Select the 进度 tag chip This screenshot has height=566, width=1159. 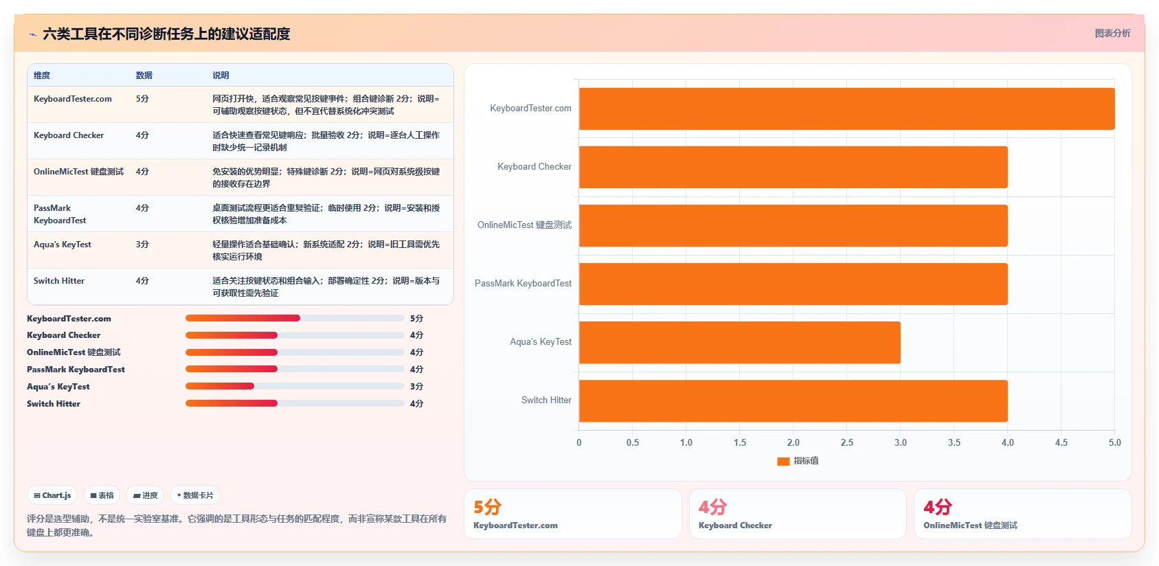click(x=145, y=495)
